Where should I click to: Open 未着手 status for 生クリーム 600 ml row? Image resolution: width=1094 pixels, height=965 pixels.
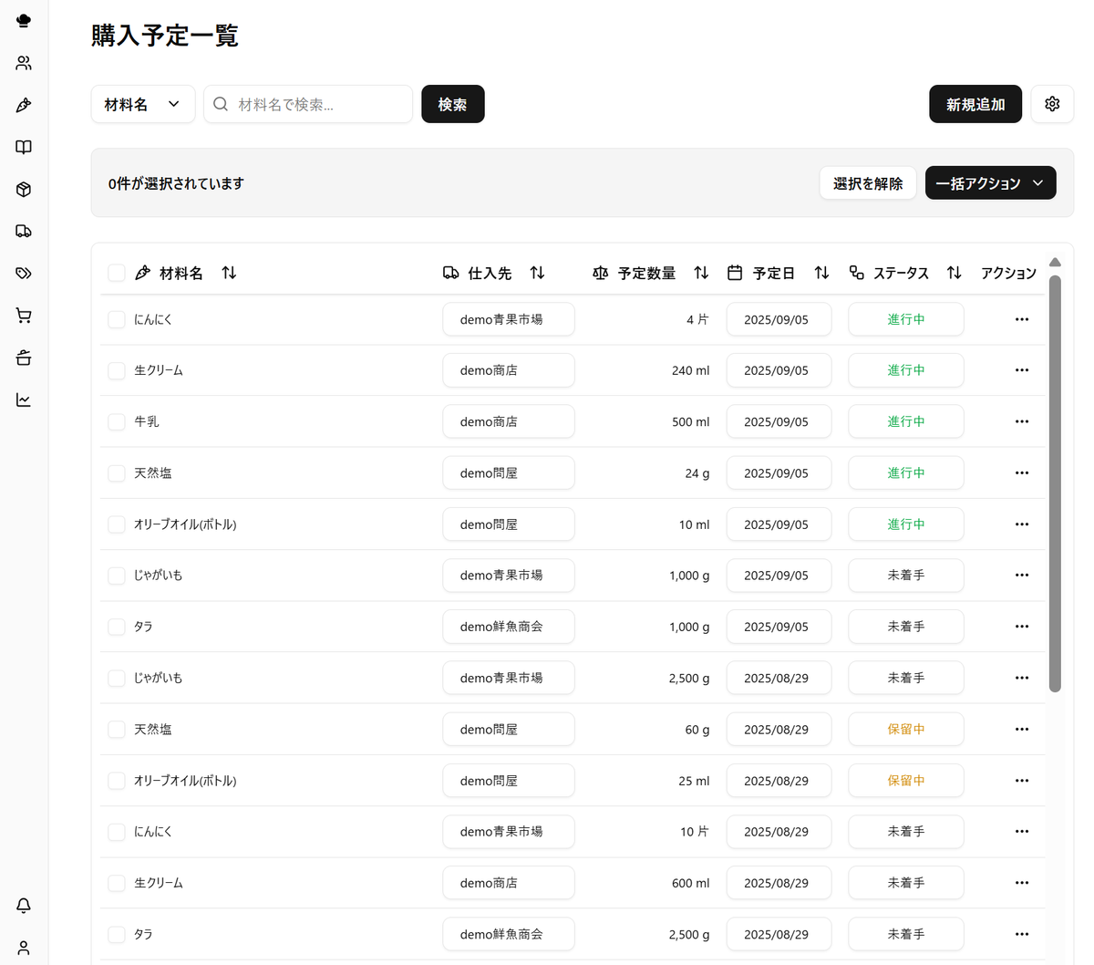pos(906,883)
